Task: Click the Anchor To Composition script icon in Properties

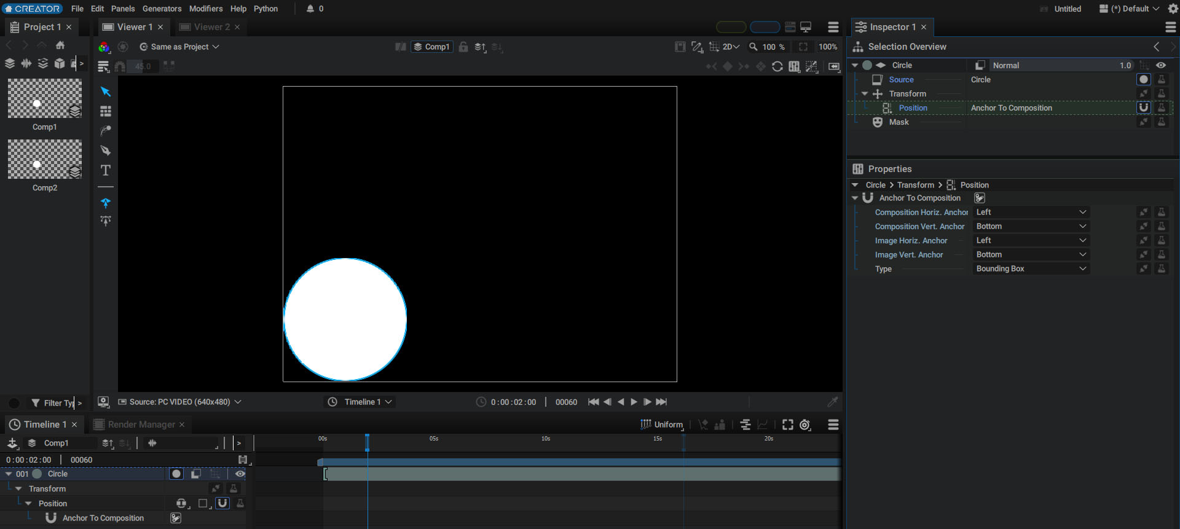Action: click(980, 198)
